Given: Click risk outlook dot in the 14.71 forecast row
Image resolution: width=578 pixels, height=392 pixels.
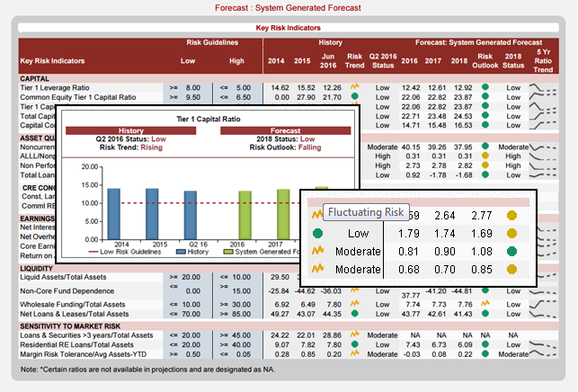Looking at the screenshot, I should (485, 125).
